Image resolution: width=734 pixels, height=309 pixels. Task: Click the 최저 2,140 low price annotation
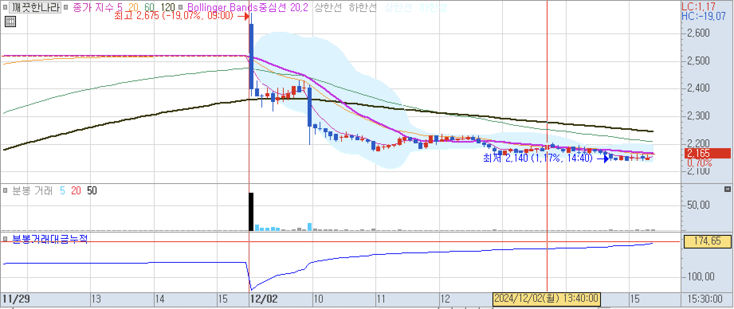538,158
